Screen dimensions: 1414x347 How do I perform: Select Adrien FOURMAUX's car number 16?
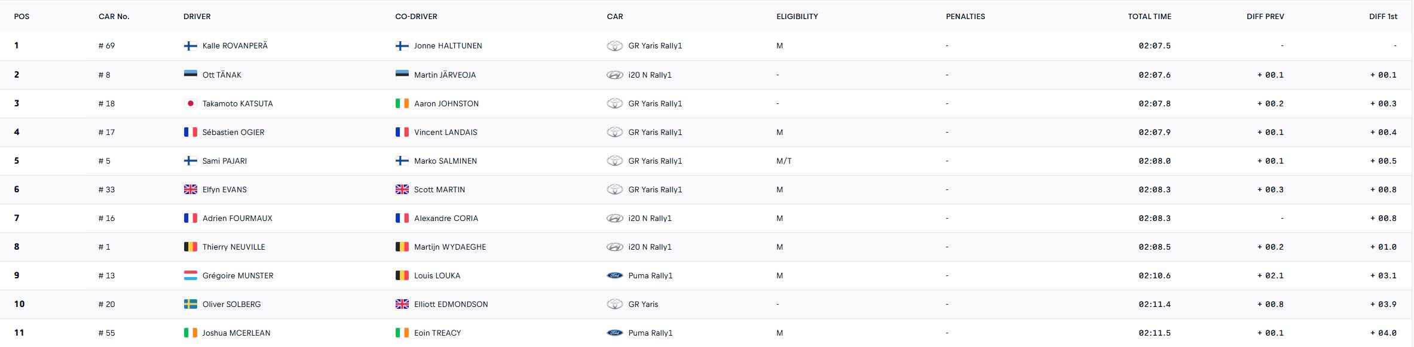(106, 218)
